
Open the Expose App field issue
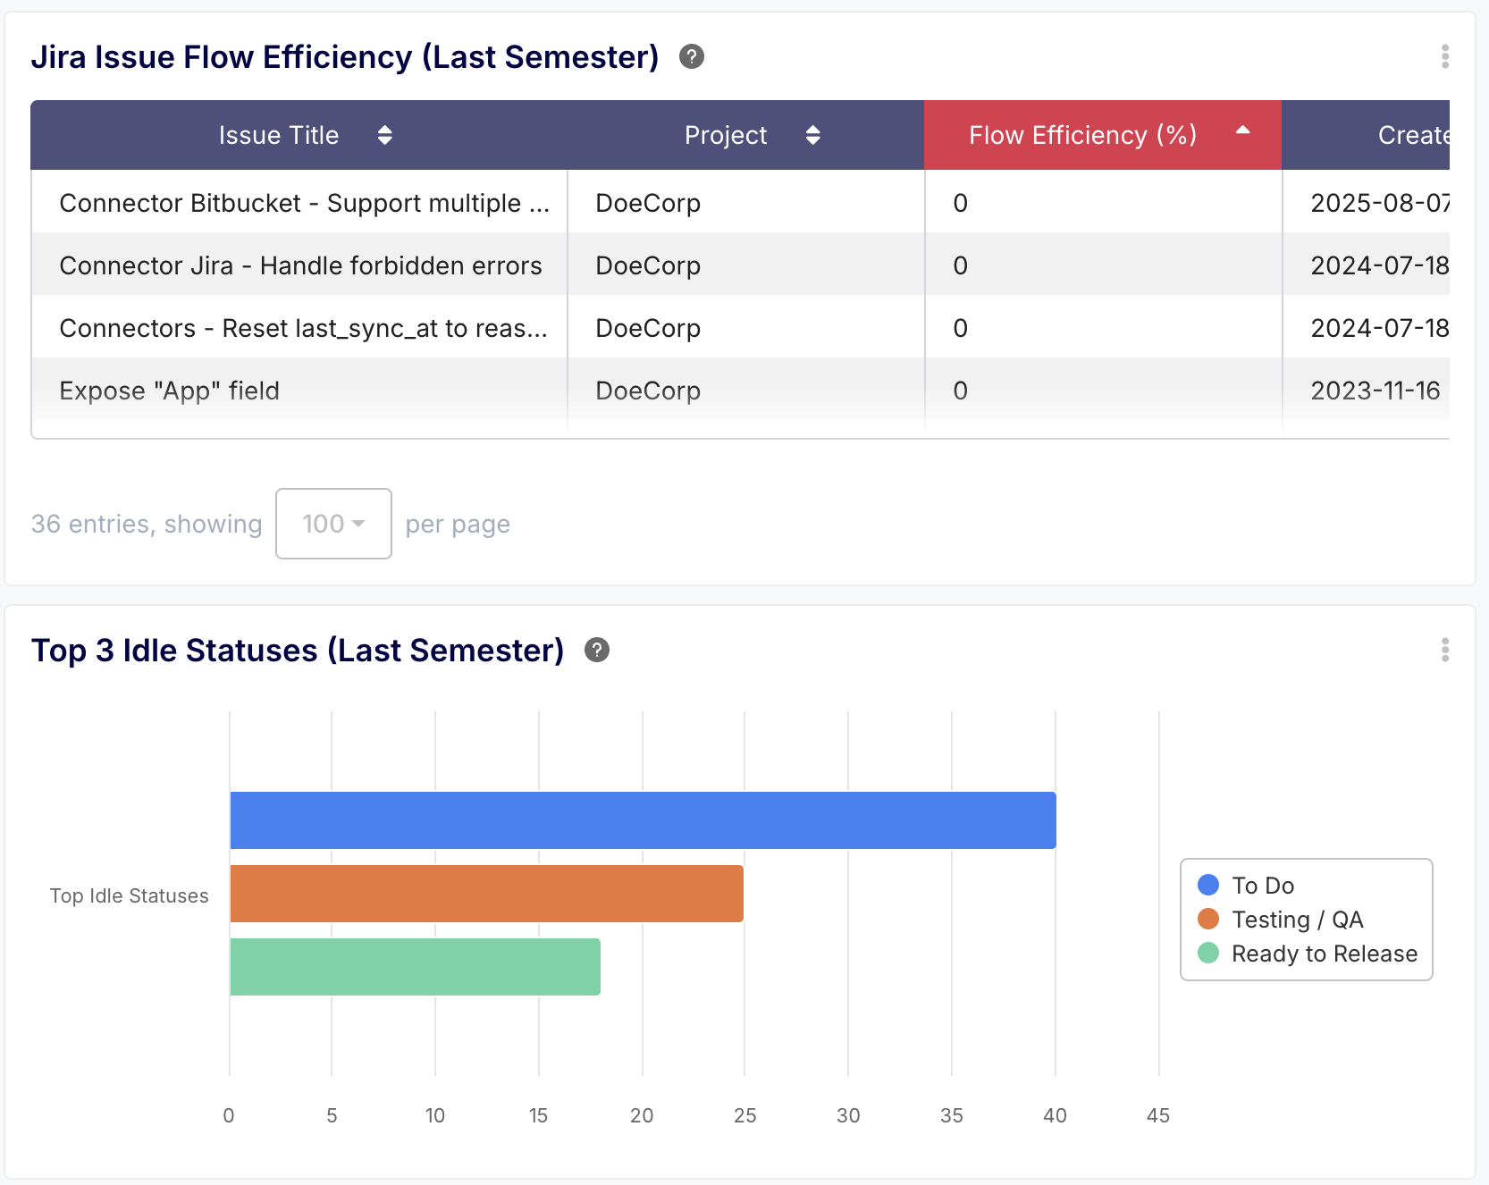[170, 391]
